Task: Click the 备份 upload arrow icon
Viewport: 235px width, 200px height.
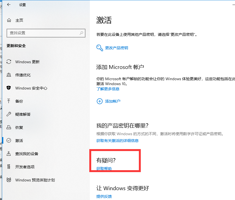Action: [x=9, y=101]
